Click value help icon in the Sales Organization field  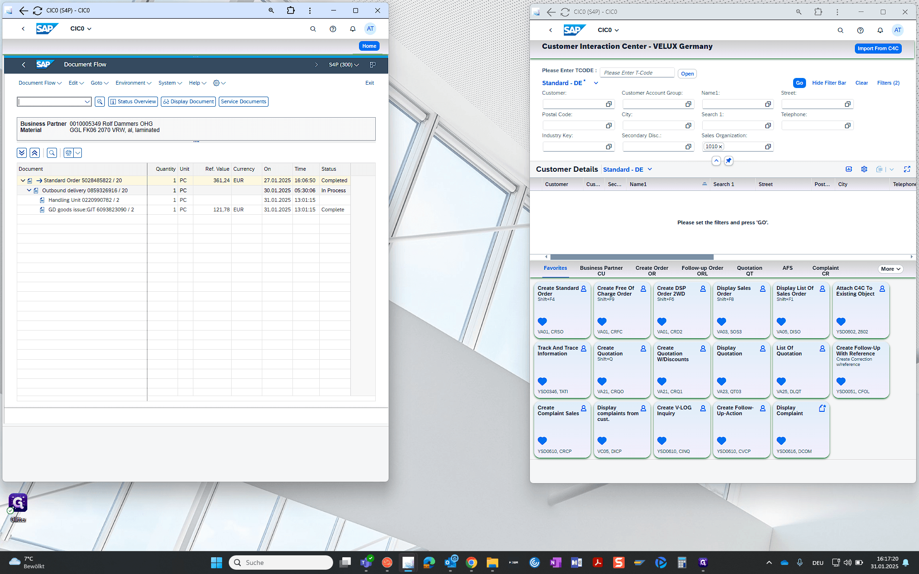pyautogui.click(x=768, y=147)
